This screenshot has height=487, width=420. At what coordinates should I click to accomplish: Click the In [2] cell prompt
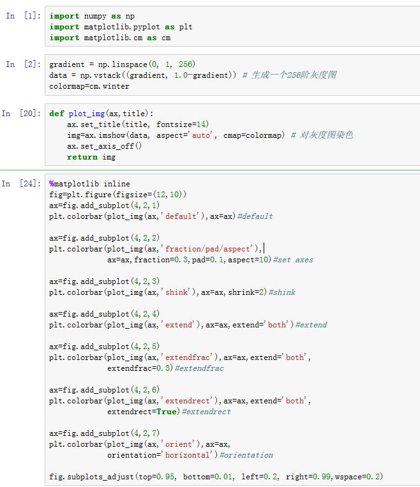click(x=22, y=64)
